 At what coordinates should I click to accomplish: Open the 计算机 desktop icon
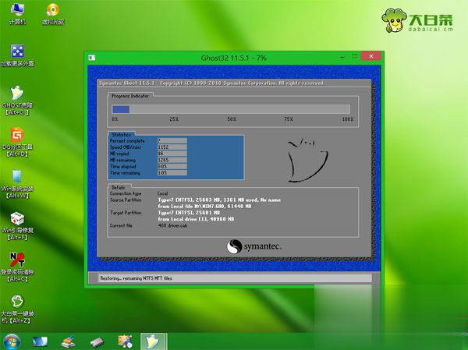point(17,14)
